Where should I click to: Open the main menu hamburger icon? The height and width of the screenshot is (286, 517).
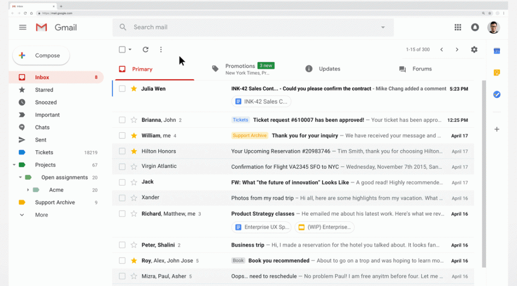click(x=22, y=27)
